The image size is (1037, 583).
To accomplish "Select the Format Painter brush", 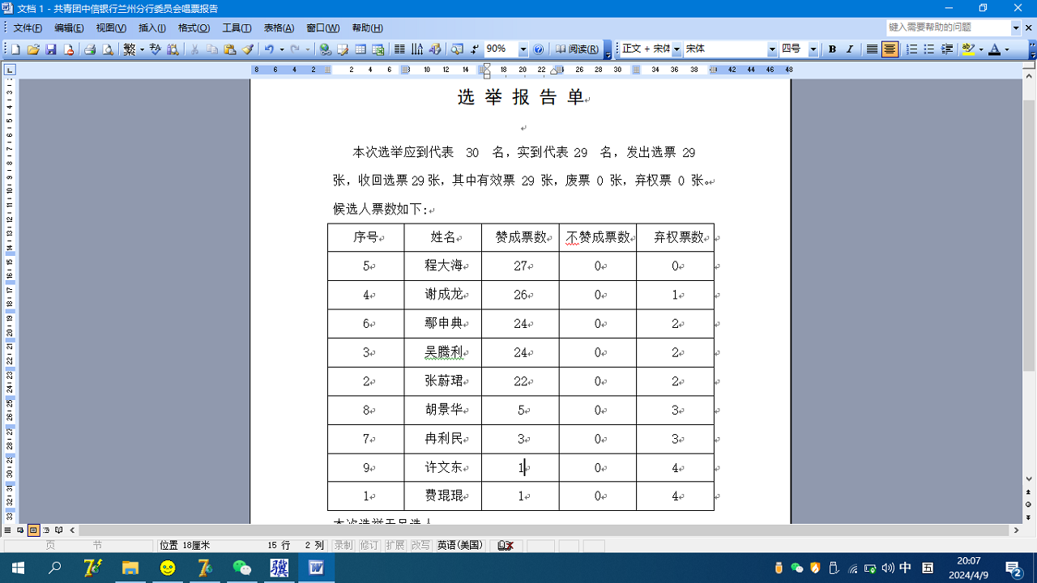I will point(248,49).
